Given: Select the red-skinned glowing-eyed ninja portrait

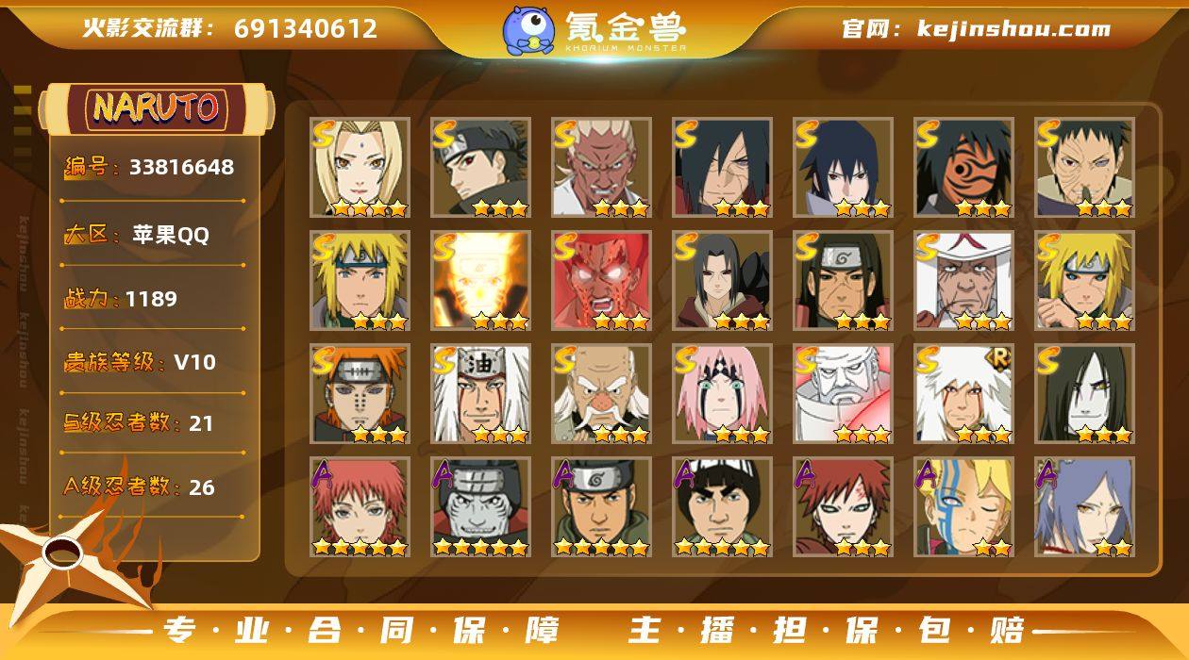Looking at the screenshot, I should tap(601, 281).
